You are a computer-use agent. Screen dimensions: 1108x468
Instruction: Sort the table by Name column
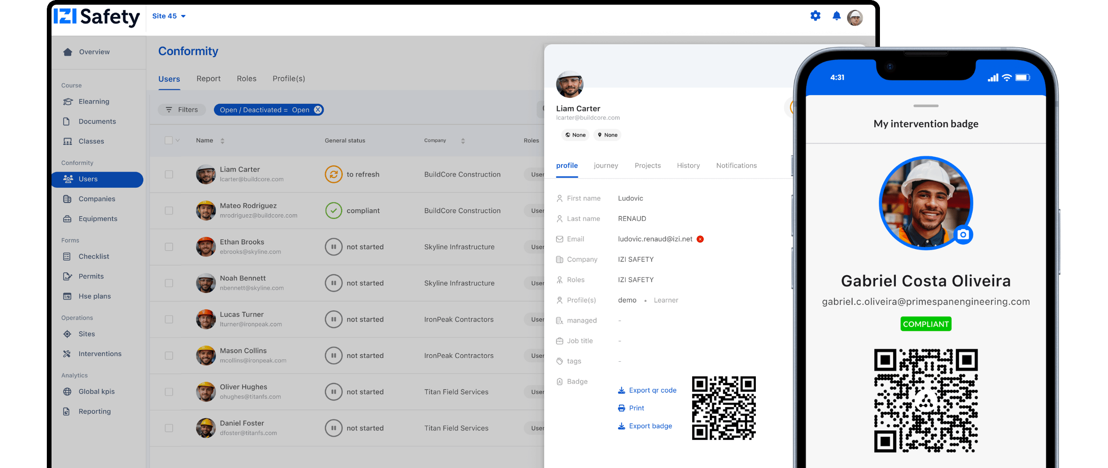click(222, 141)
